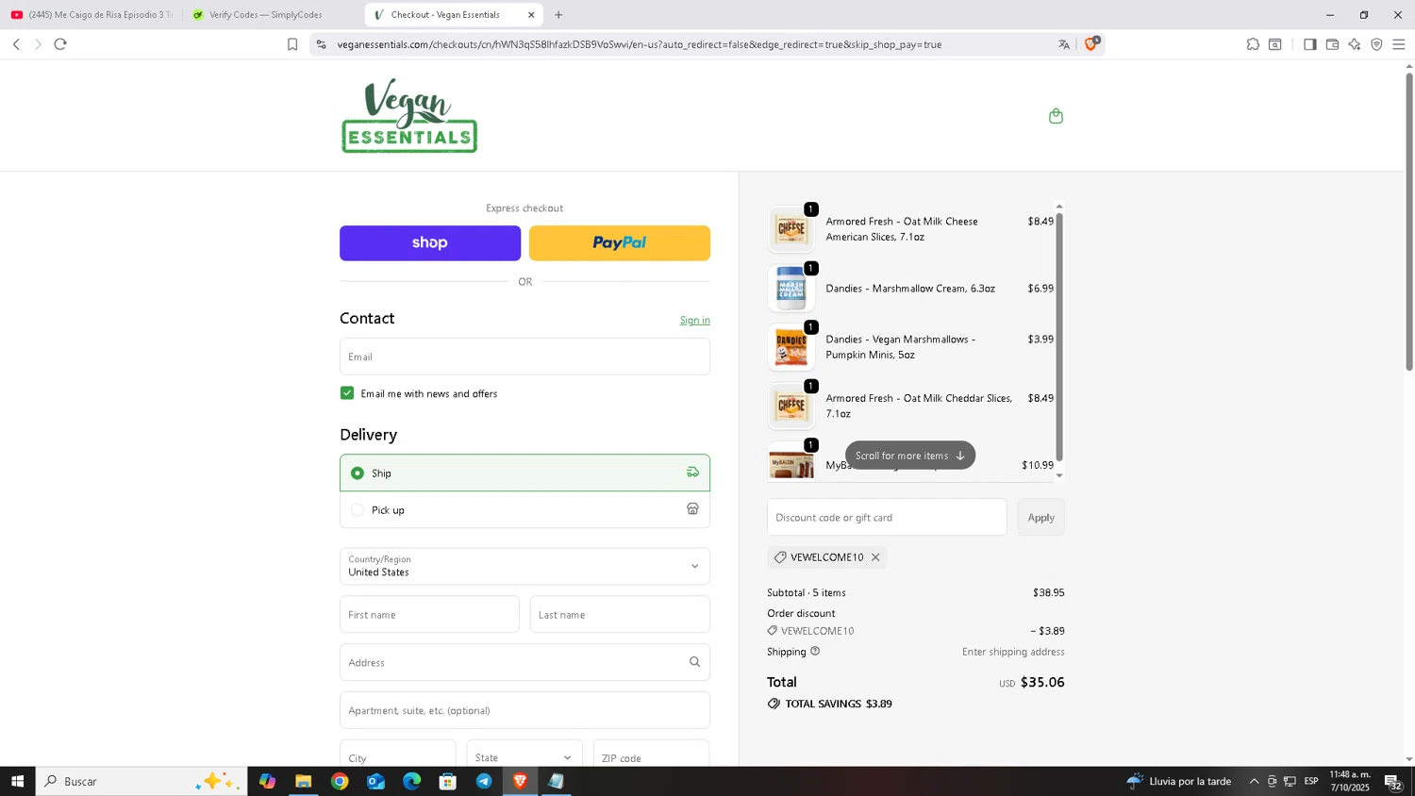Pay with Shop Pay express button

click(x=430, y=243)
